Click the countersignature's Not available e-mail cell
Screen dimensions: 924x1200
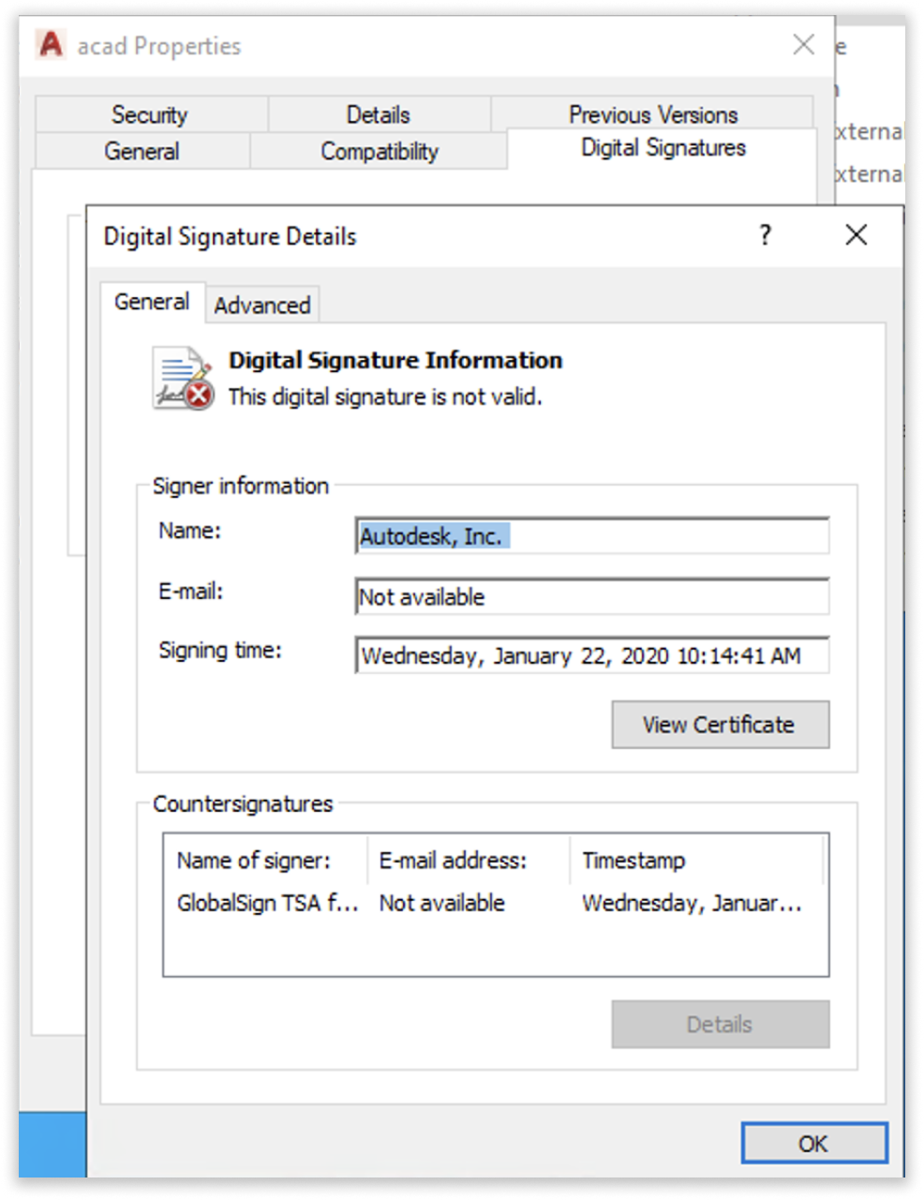point(441,904)
